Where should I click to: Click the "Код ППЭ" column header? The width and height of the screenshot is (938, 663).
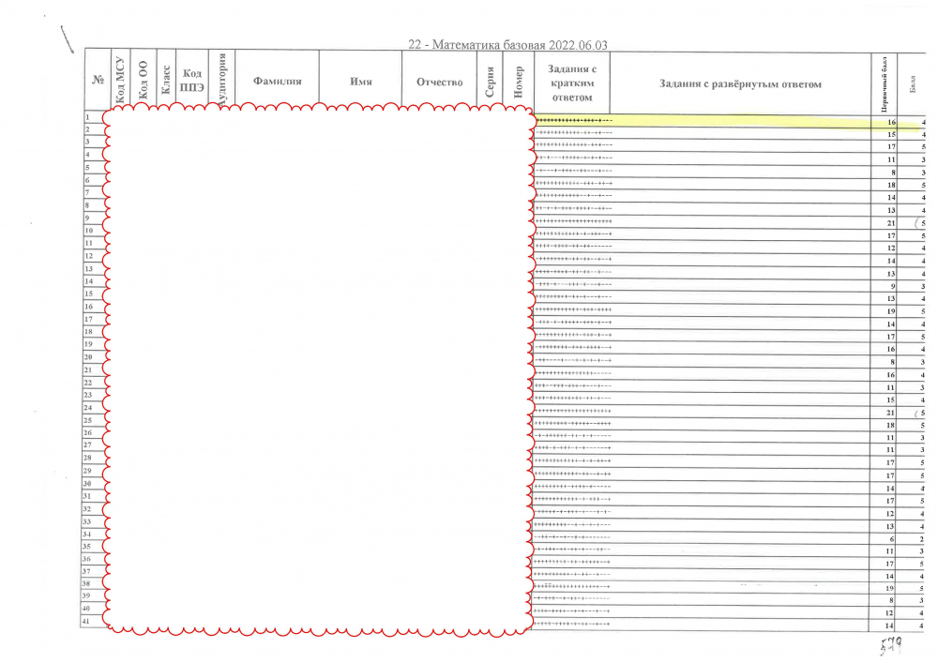(x=192, y=80)
